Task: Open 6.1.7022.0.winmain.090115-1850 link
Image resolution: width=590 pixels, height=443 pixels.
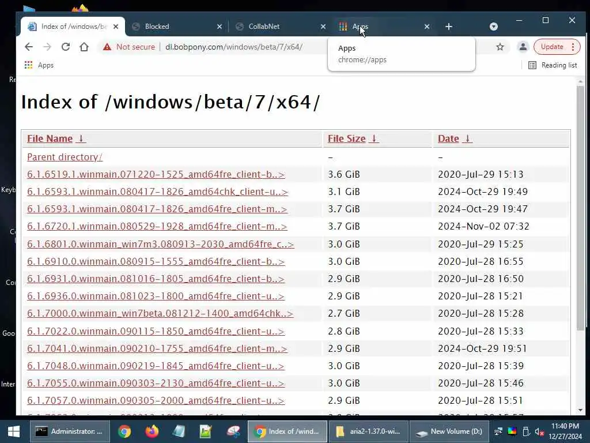Action: 156,331
